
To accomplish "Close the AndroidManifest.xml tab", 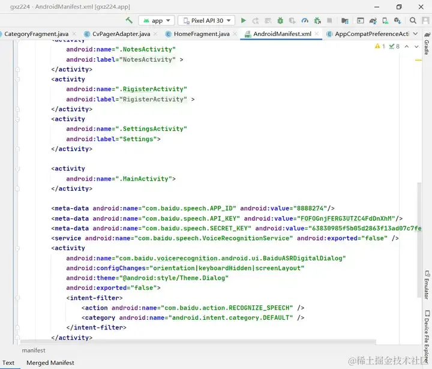I will [317, 34].
